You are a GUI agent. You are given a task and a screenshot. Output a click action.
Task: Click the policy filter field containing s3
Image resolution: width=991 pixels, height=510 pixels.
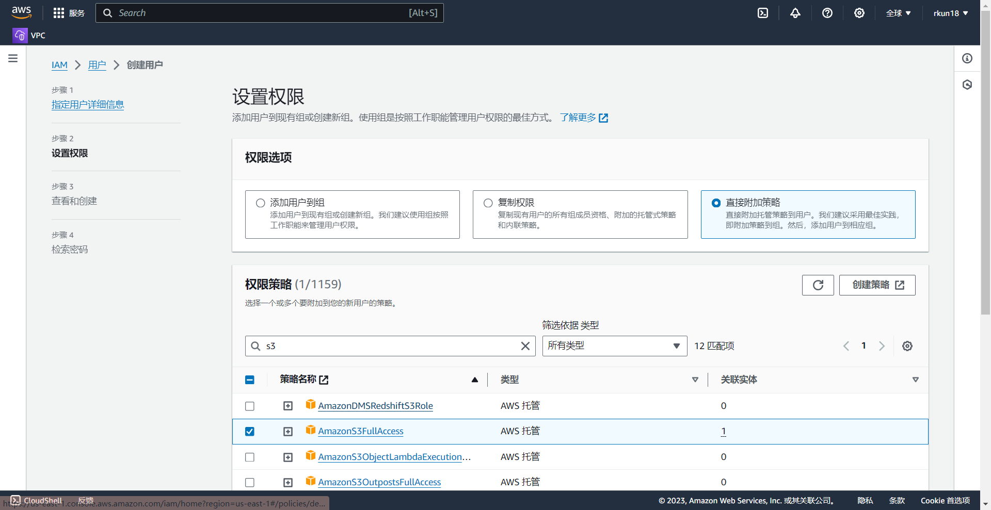pos(390,346)
